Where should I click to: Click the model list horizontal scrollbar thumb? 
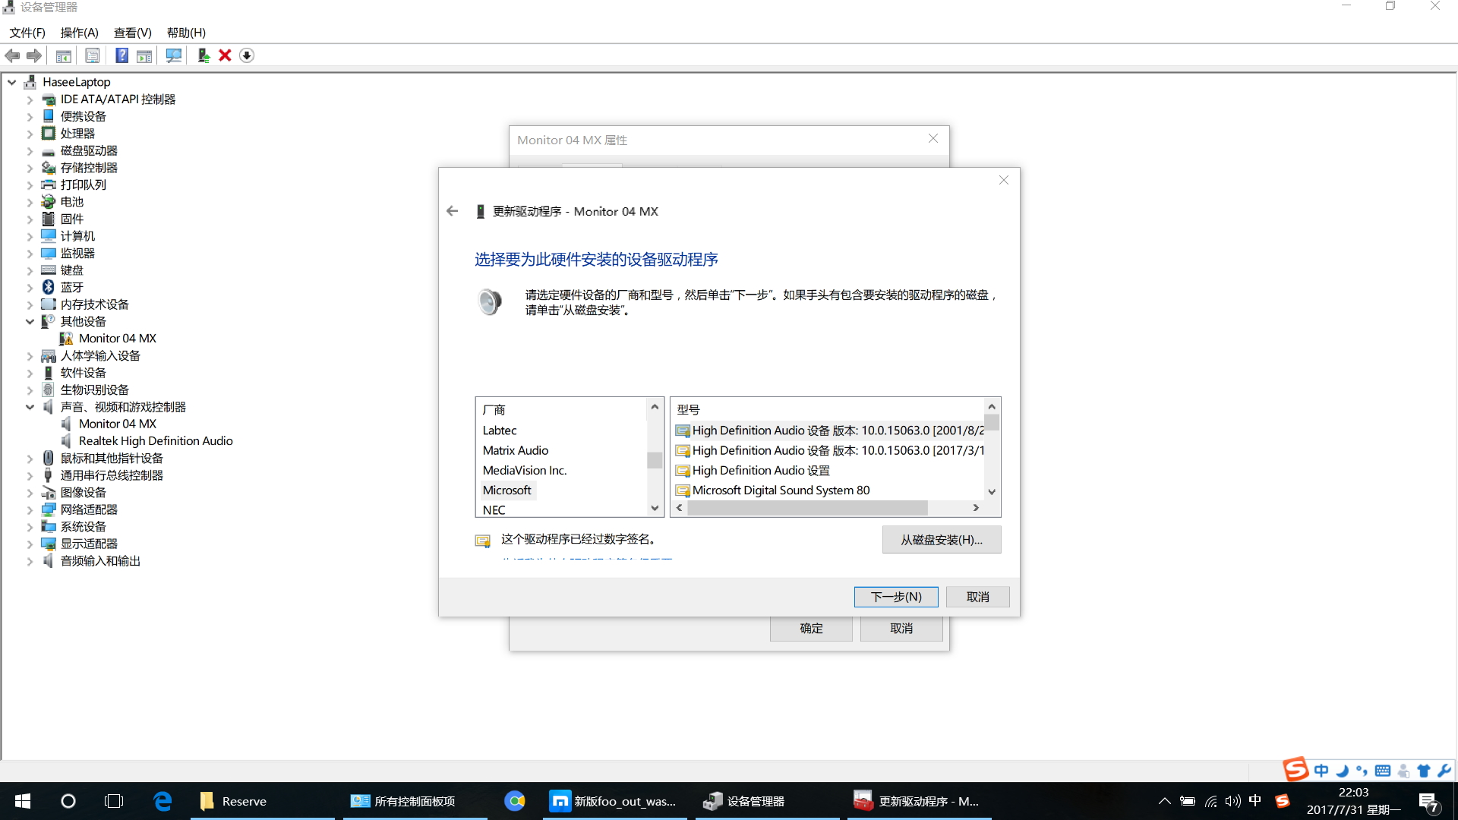tap(807, 508)
